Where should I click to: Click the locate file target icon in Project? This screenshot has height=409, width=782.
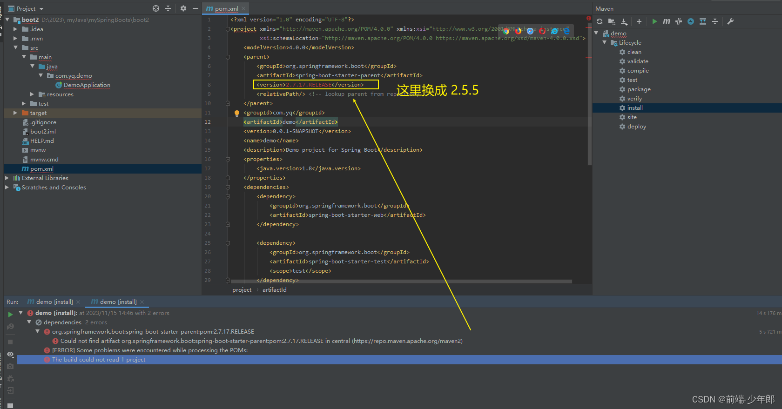[156, 8]
